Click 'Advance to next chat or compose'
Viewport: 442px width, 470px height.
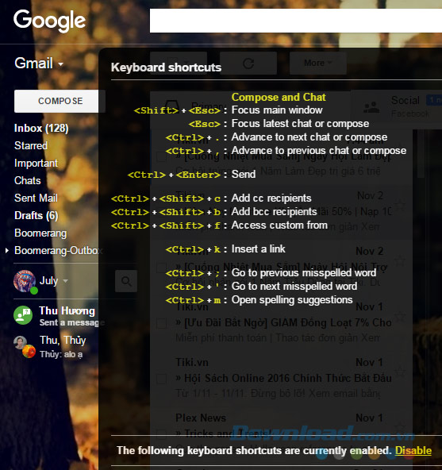tap(309, 137)
